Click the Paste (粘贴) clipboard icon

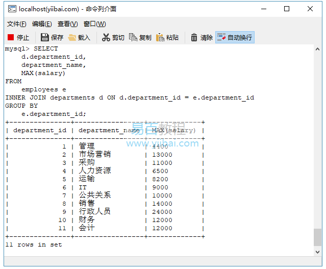(x=160, y=37)
